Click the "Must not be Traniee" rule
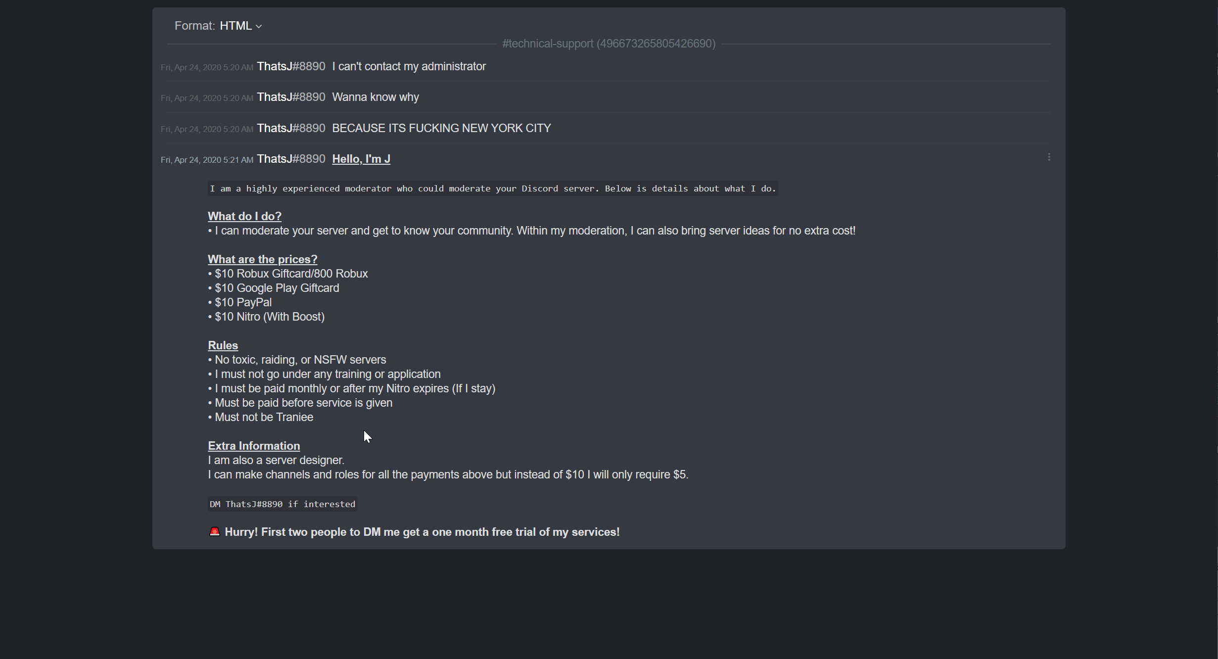1218x659 pixels. (264, 417)
